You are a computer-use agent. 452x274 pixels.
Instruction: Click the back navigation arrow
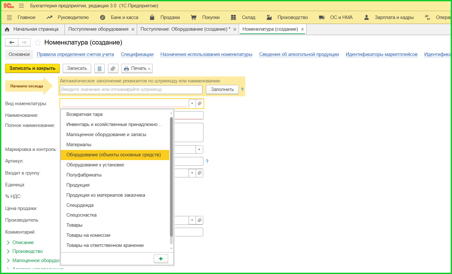12,43
